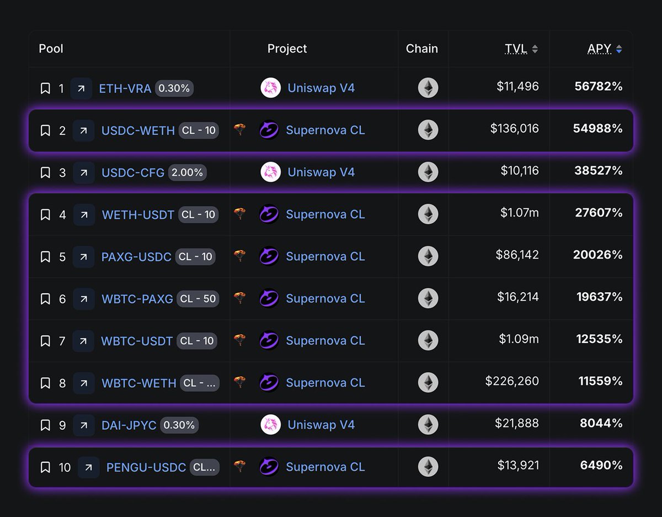This screenshot has width=662, height=517.
Task: Open external arrow icon for ETH-VRA
Action: pos(81,88)
